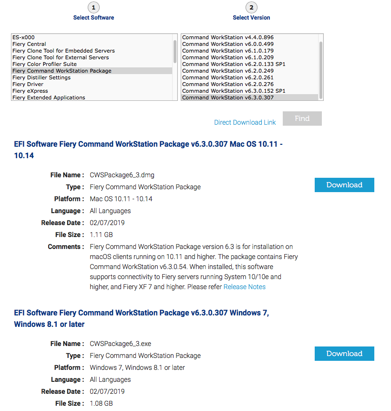The image size is (391, 411).
Task: Select Command WorkStation v6.3.0.307 version
Action: click(x=227, y=97)
